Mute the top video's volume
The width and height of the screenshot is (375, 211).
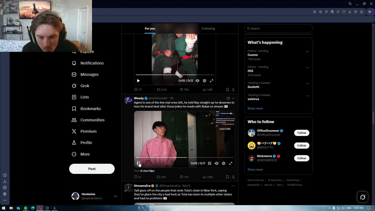[x=197, y=81]
